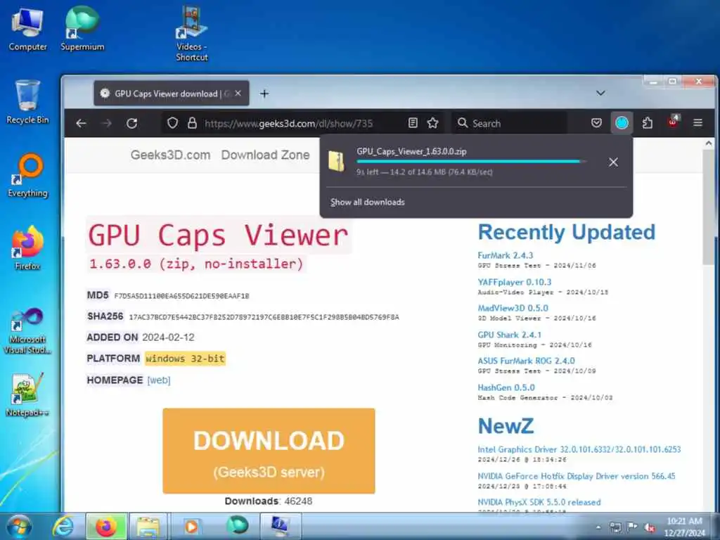720x540 pixels.
Task: Open GPU Shark 2.4.1 link
Action: pos(509,335)
